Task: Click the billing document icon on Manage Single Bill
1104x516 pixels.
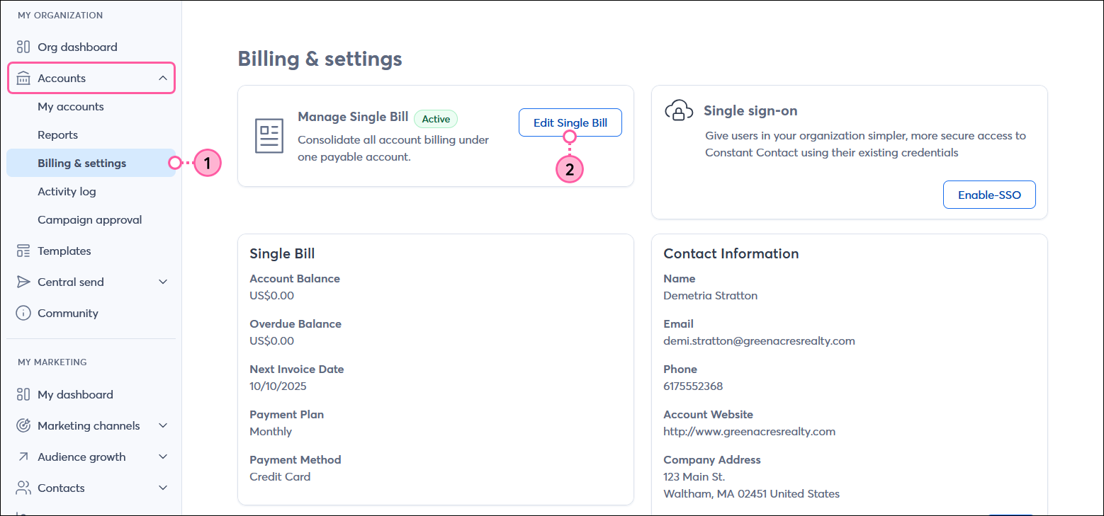Action: tap(268, 135)
